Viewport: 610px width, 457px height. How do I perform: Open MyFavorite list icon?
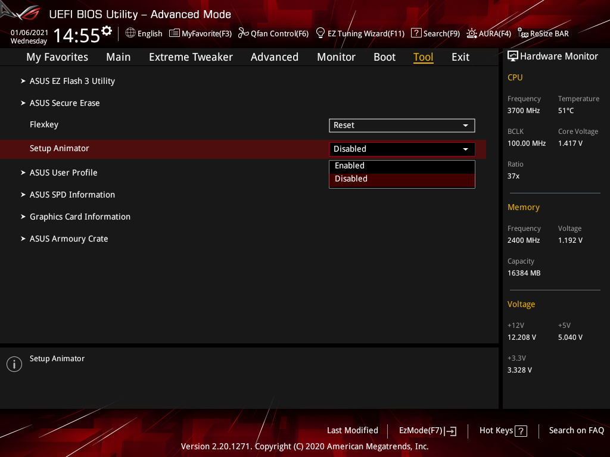[x=175, y=33]
